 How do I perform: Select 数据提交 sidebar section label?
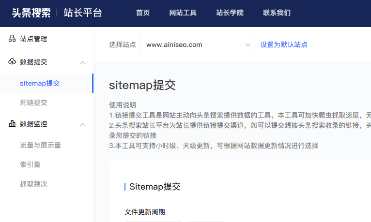33,62
